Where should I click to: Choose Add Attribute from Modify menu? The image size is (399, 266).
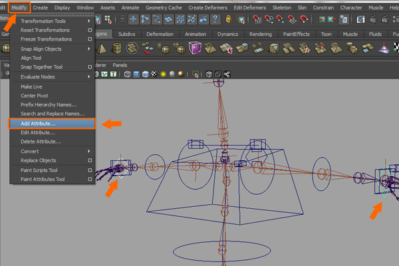pyautogui.click(x=52, y=124)
